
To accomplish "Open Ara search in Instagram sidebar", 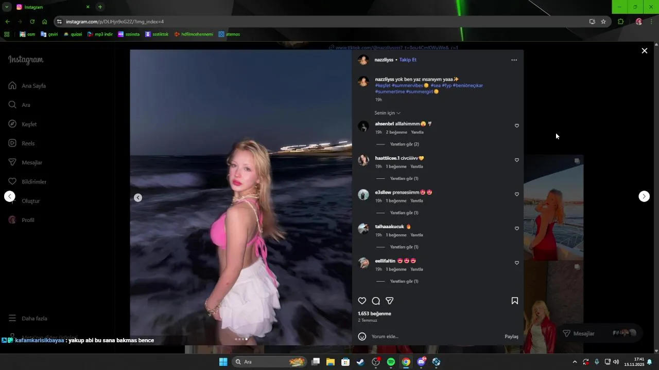I will click(x=20, y=105).
